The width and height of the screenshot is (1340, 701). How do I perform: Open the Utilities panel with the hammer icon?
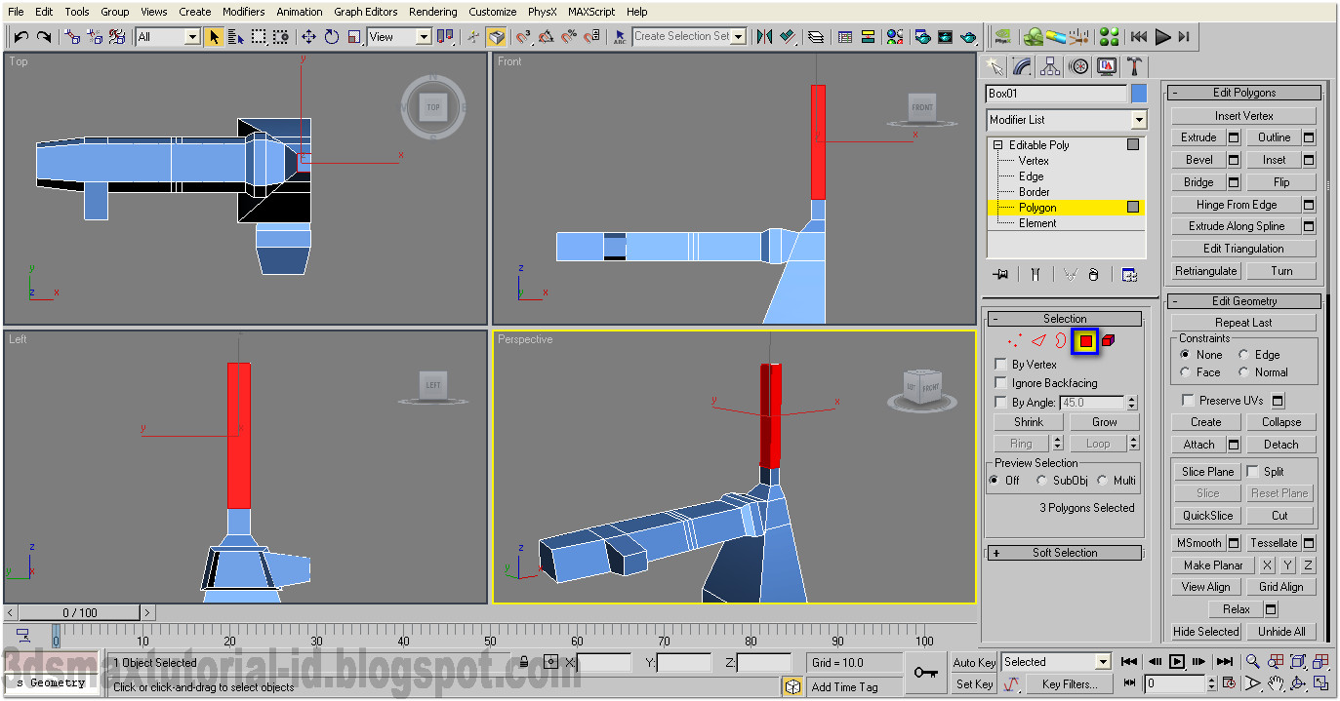tap(1132, 65)
